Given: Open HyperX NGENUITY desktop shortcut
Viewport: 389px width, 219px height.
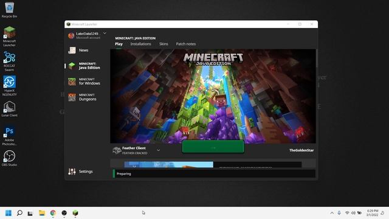Looking at the screenshot, I should (10, 86).
